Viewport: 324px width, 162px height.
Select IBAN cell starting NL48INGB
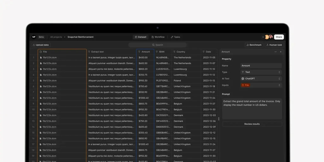tap(163, 58)
